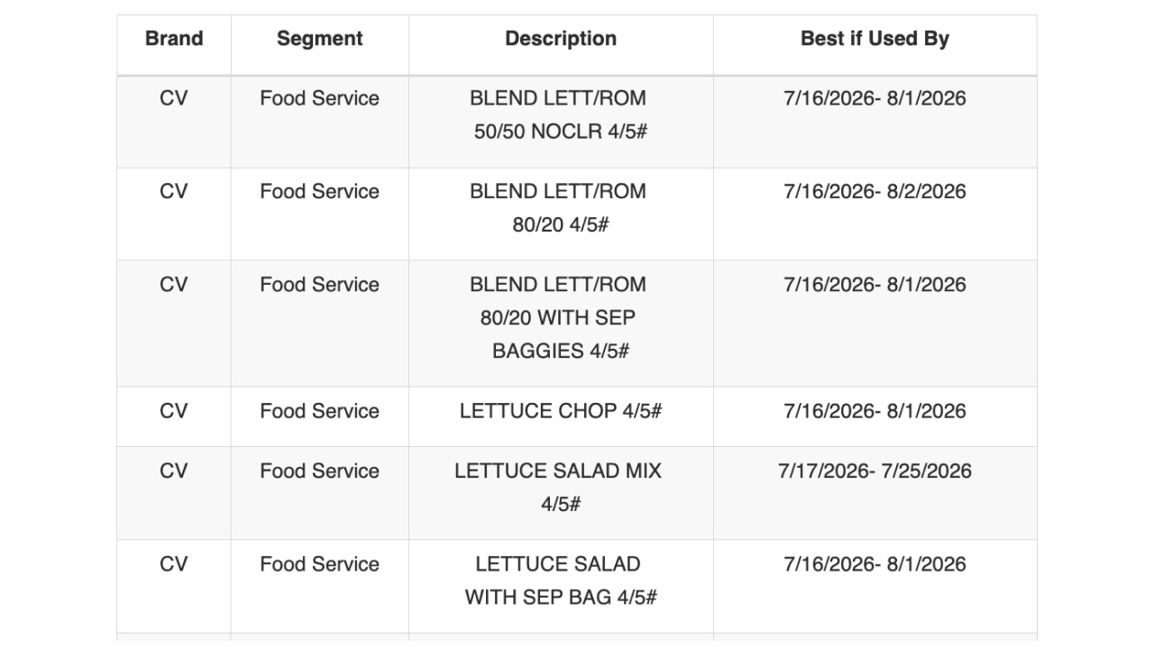The width and height of the screenshot is (1154, 649).
Task: Click the first row's 7/16/2026- 8/1/2026 date
Action: (x=875, y=98)
